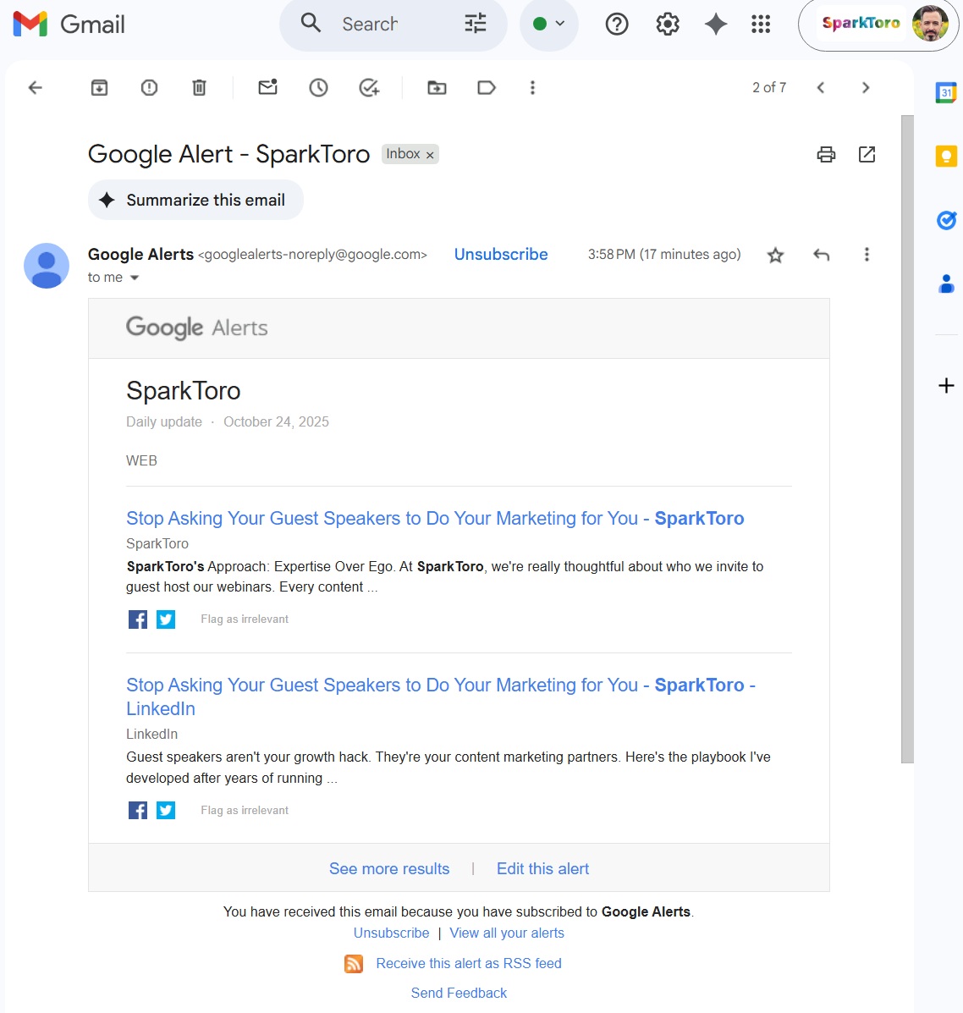The width and height of the screenshot is (963, 1013).
Task: Open the Gemini sparkle assistant
Action: (x=716, y=25)
